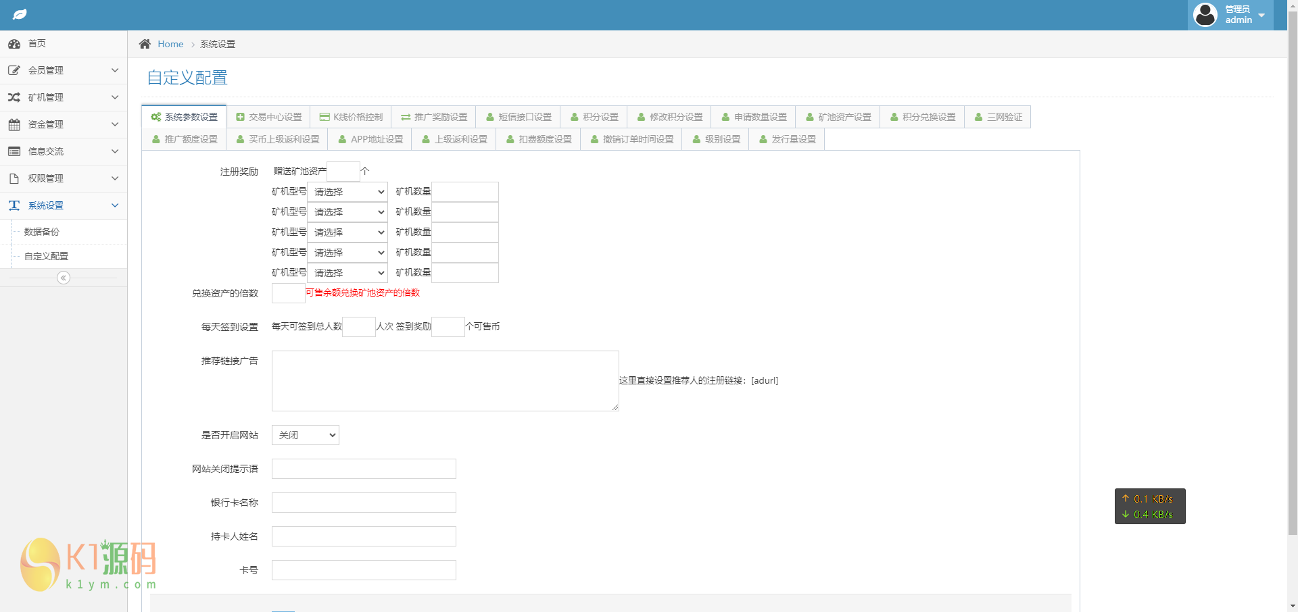
Task: Click the first 矿机数量 input field
Action: coord(465,192)
